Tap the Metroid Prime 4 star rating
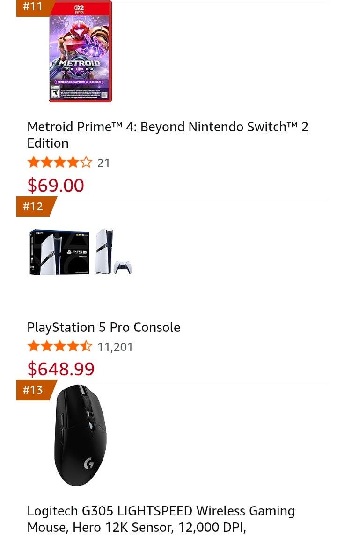Image resolution: width=337 pixels, height=536 pixels. (59, 163)
